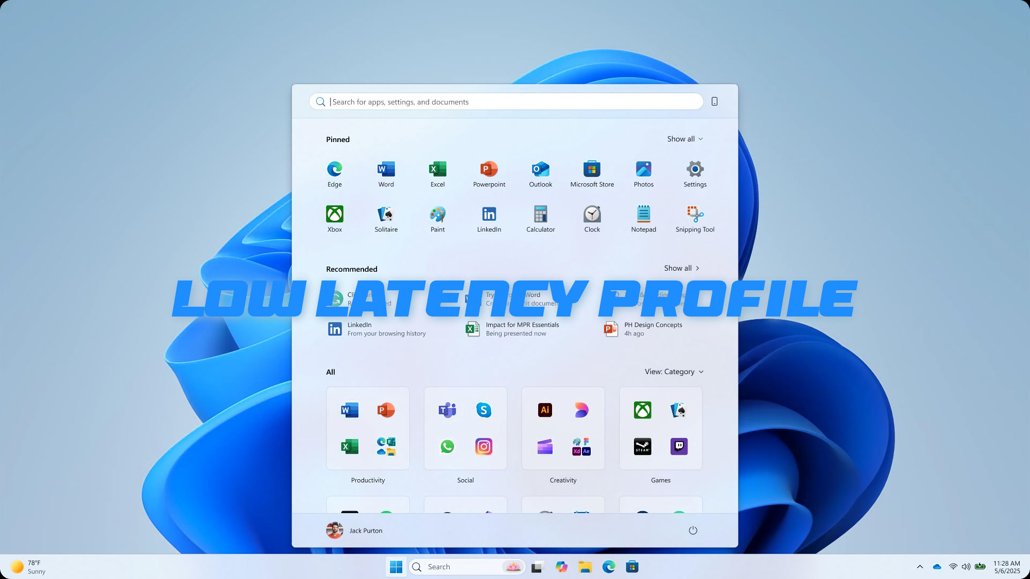The image size is (1030, 579).
Task: Open Edge from pinned apps
Action: (335, 174)
